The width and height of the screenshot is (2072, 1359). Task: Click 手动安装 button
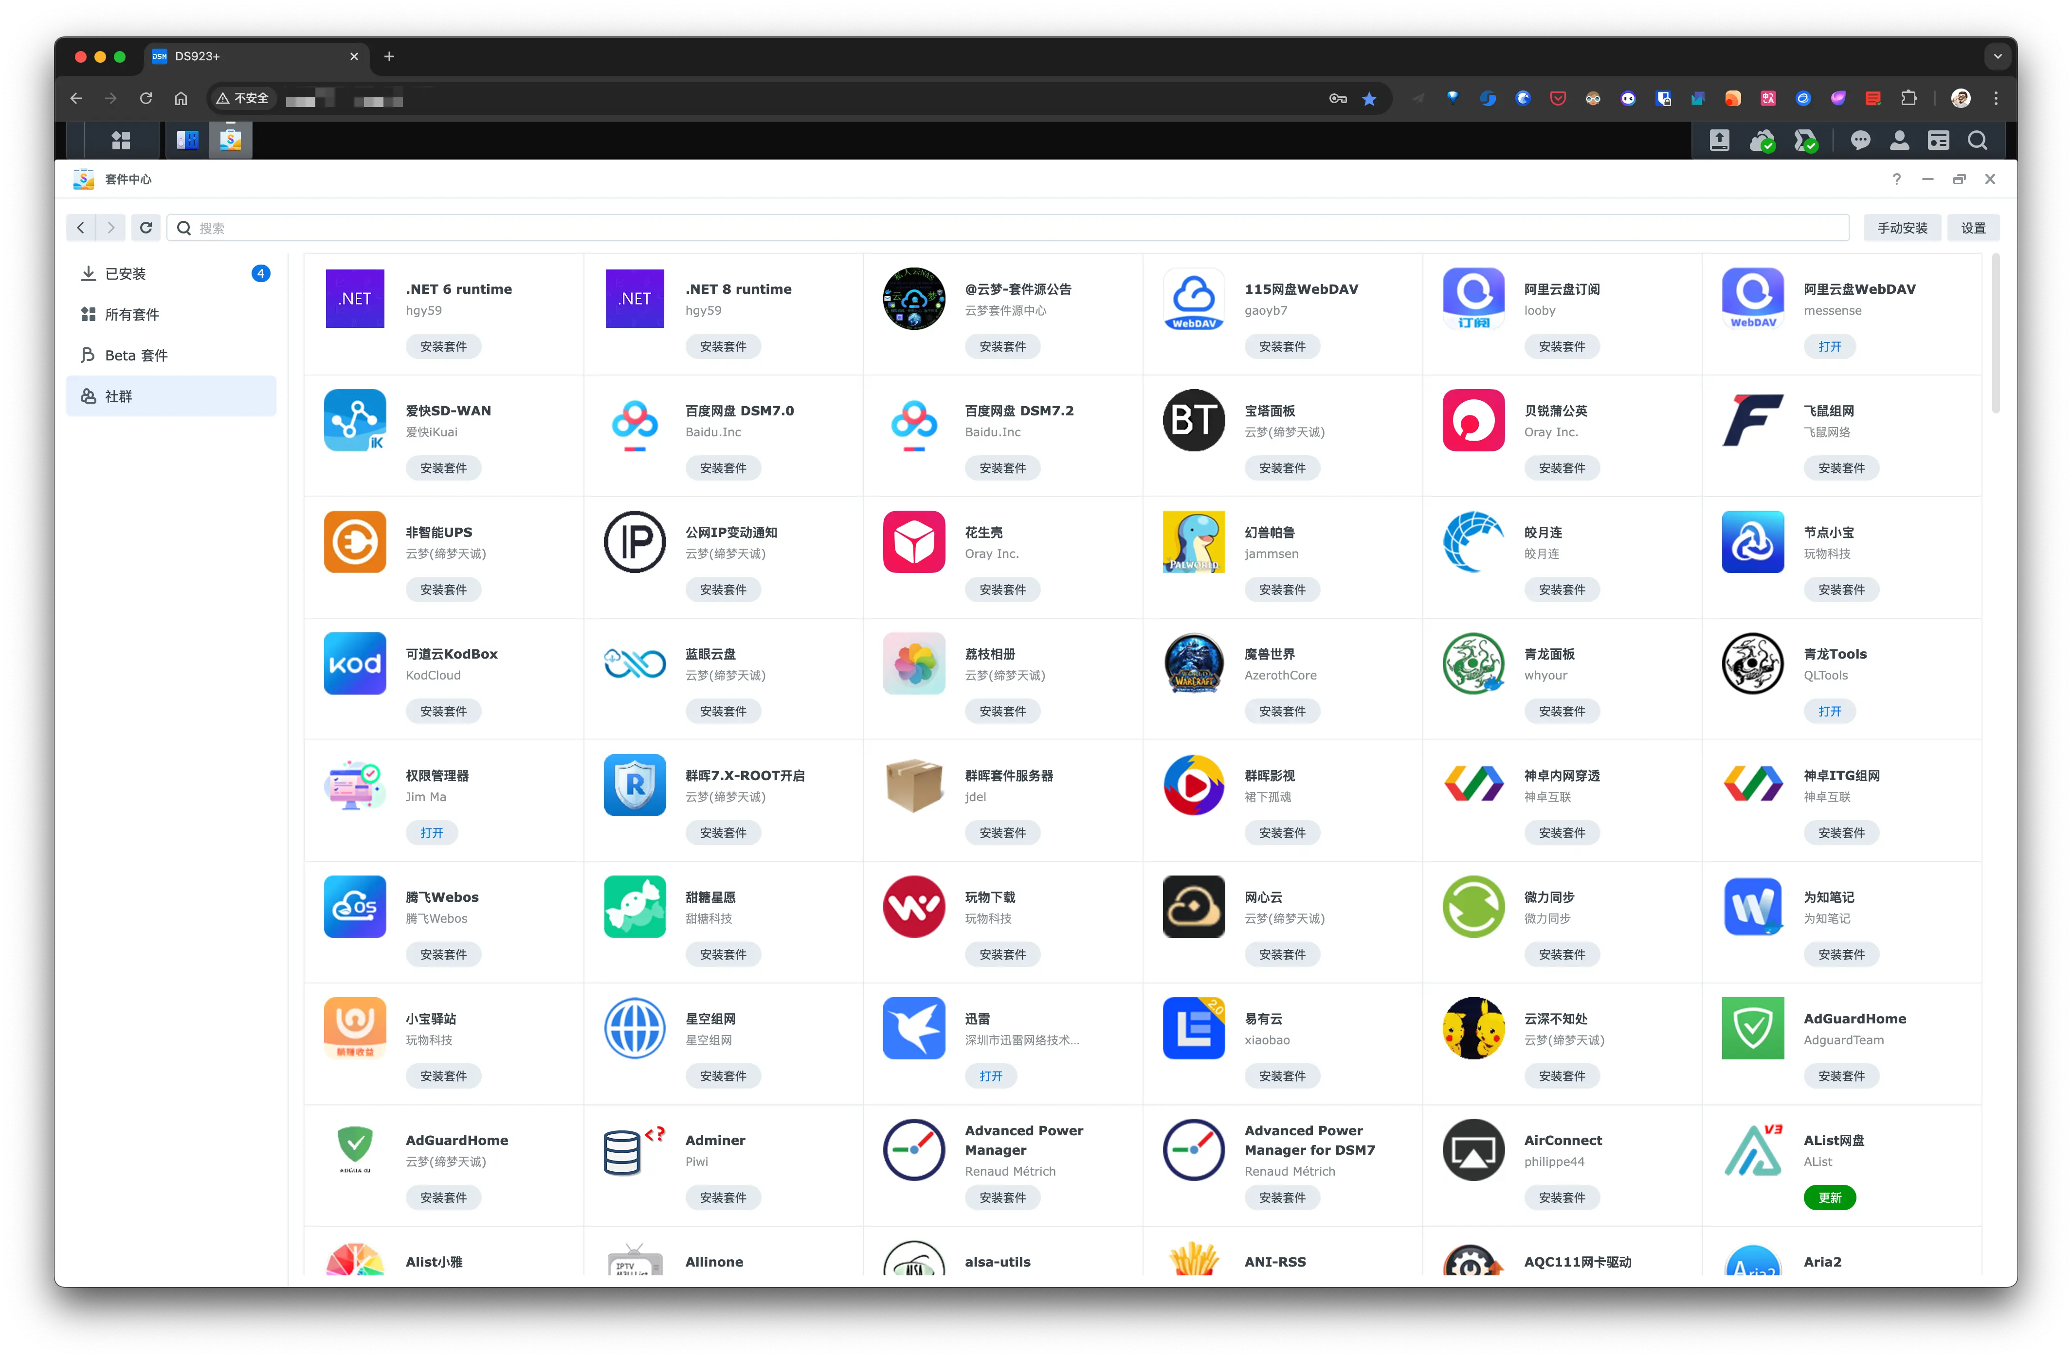pyautogui.click(x=1901, y=228)
